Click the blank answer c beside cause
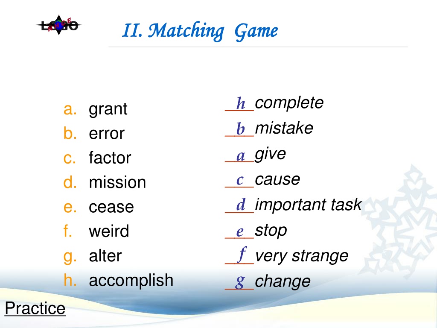The width and height of the screenshot is (437, 328). (x=239, y=180)
